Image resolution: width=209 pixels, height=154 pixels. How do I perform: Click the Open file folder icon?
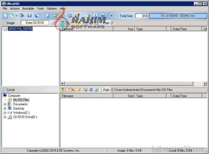(12, 16)
